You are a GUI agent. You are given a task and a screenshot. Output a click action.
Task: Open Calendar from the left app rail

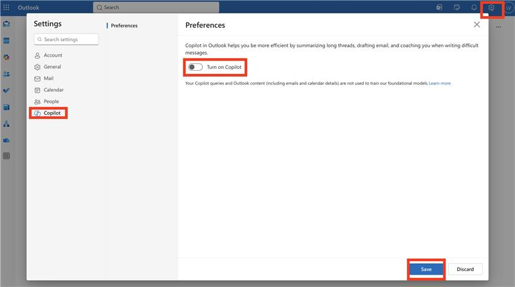[6, 41]
